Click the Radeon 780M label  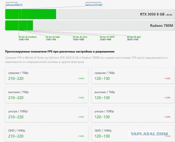coord(162,26)
